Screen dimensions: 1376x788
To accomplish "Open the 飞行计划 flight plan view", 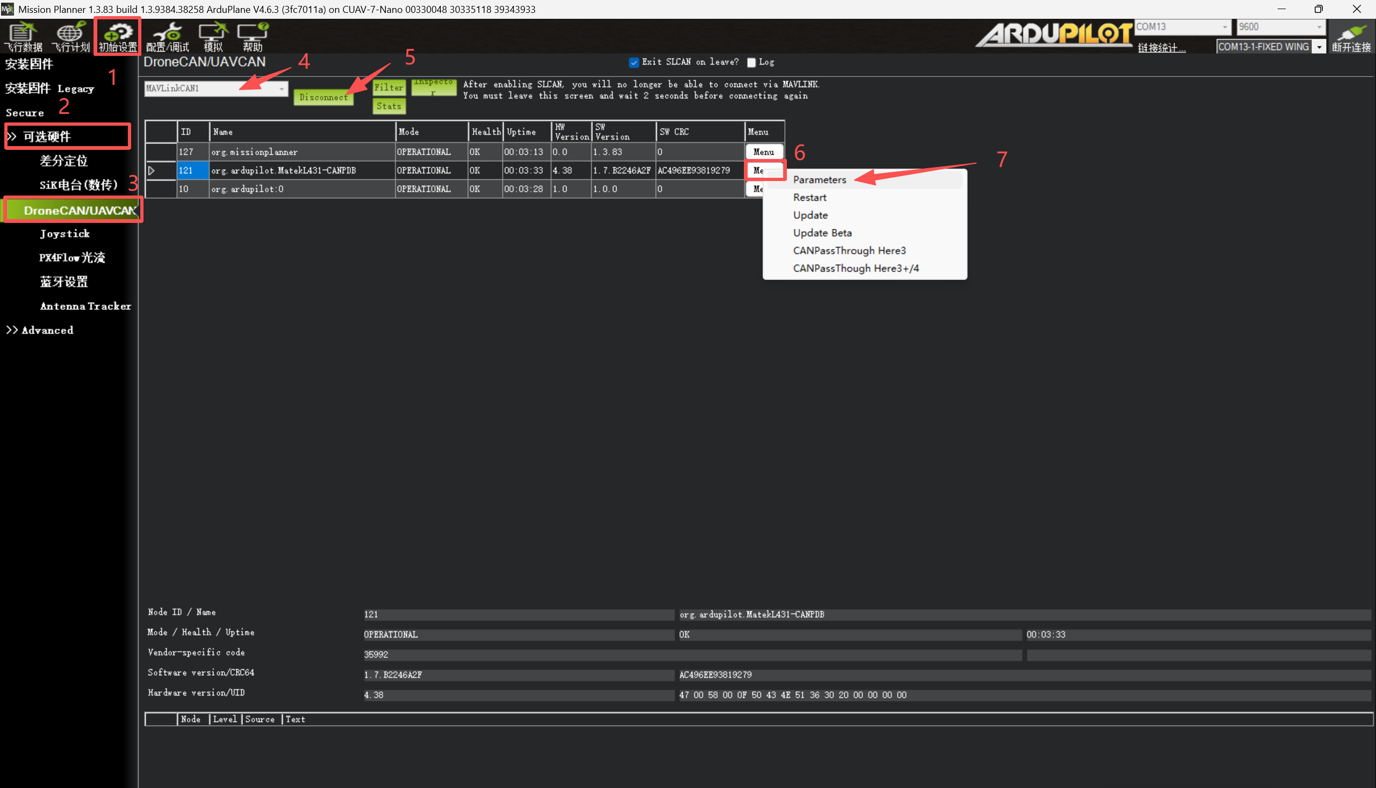I will [70, 37].
